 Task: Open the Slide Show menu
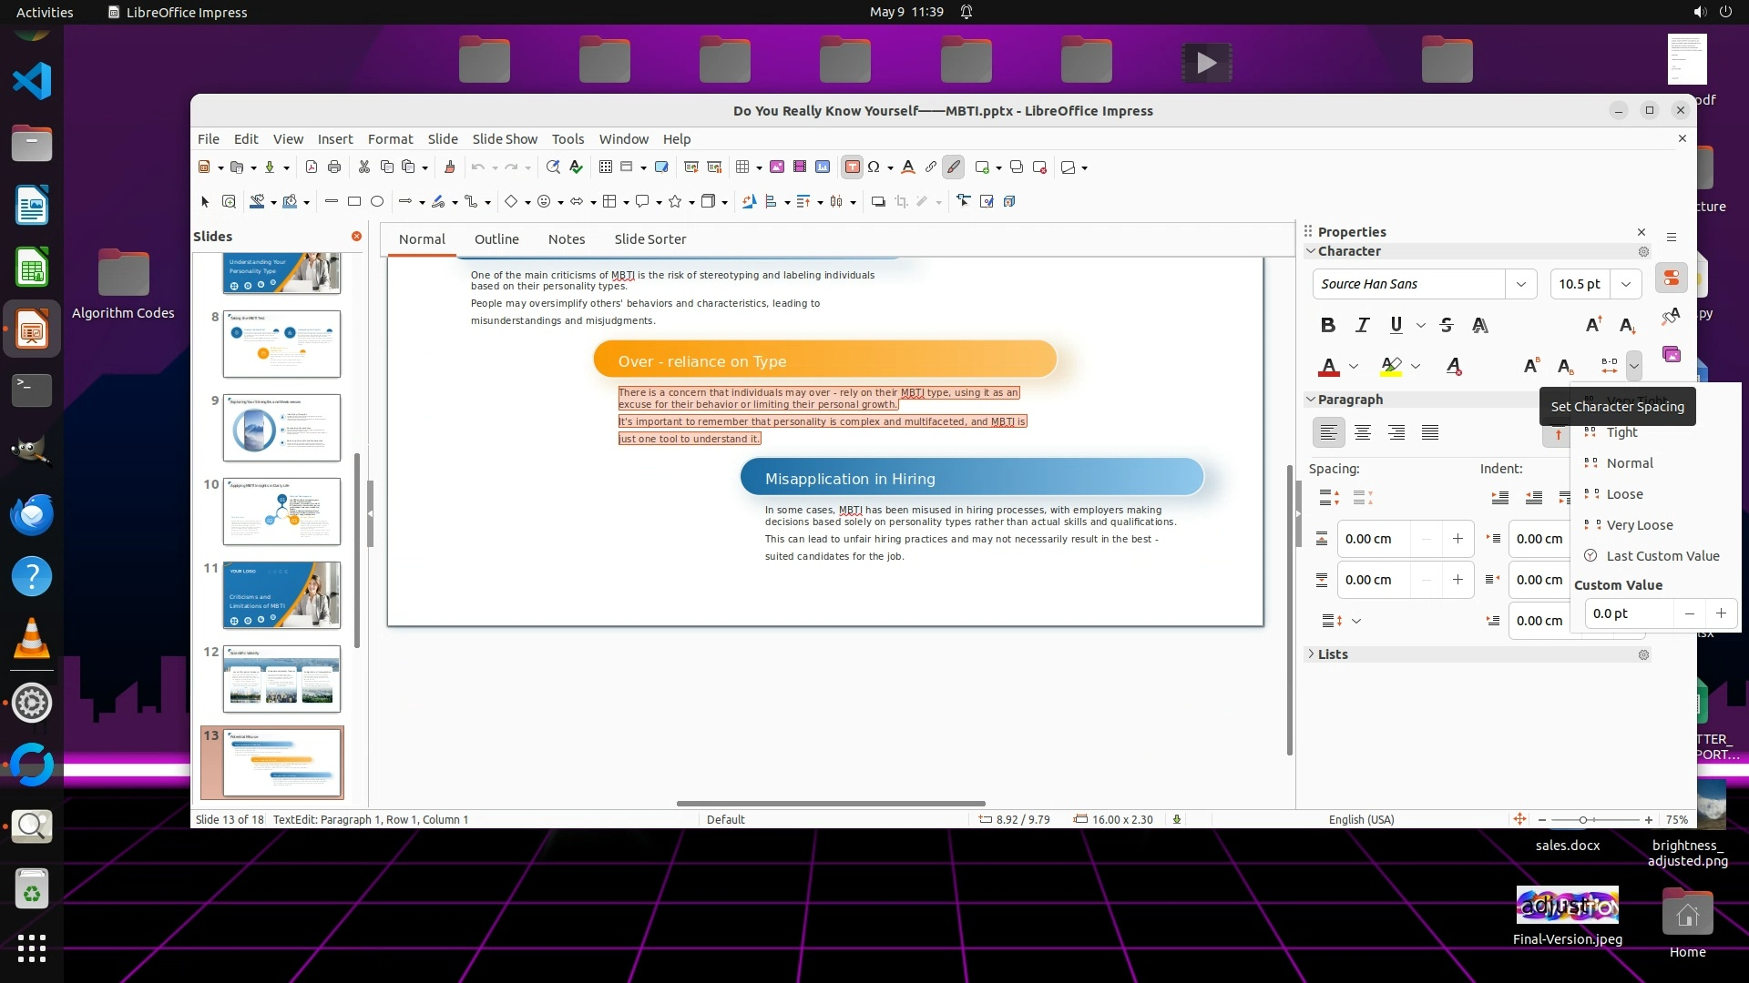(x=505, y=139)
